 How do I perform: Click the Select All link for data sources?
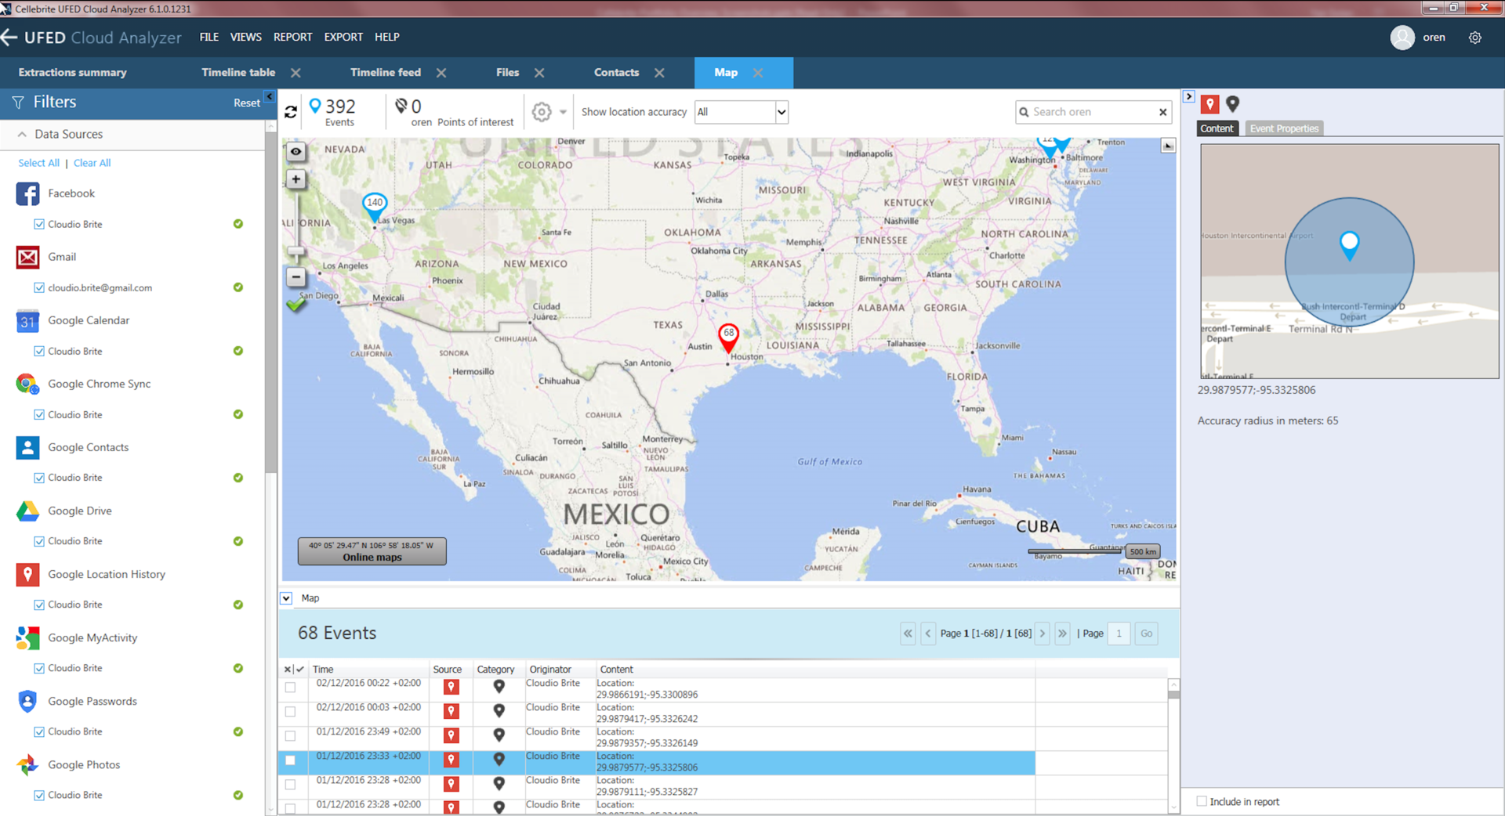38,163
